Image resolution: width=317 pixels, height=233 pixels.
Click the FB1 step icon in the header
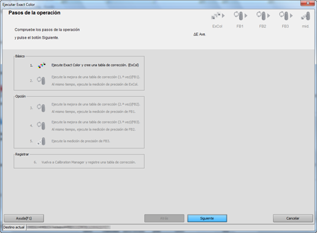pyautogui.click(x=240, y=16)
